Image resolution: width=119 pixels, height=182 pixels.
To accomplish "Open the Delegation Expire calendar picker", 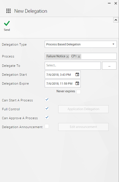I will coord(77,83).
